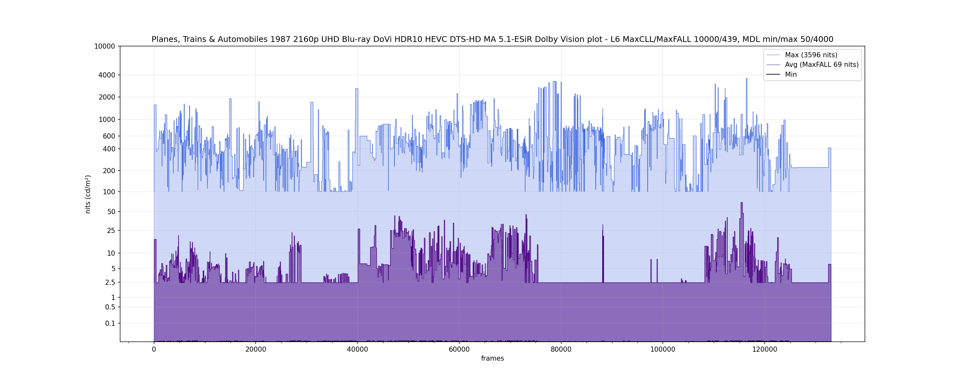Viewport: 961px width, 384px height.
Task: Click the 120000 x-axis tick label
Action: 764,350
